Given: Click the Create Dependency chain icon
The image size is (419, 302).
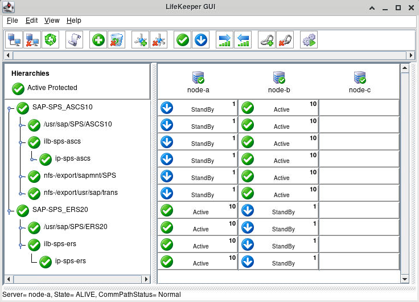Looking at the screenshot, I should [266, 40].
